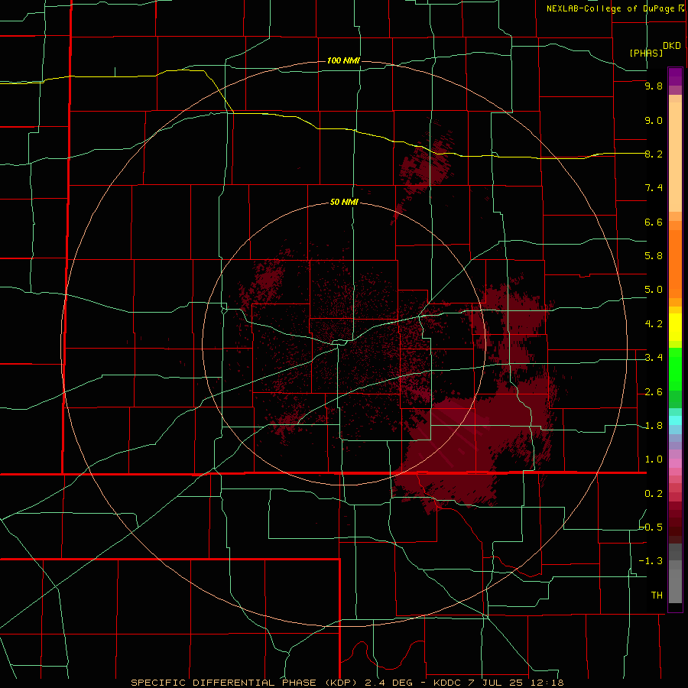Click the 3.4 scale value
688x688 pixels.
(x=654, y=358)
